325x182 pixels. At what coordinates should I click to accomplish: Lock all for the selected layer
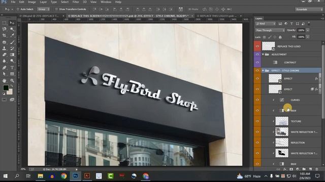pos(280,37)
